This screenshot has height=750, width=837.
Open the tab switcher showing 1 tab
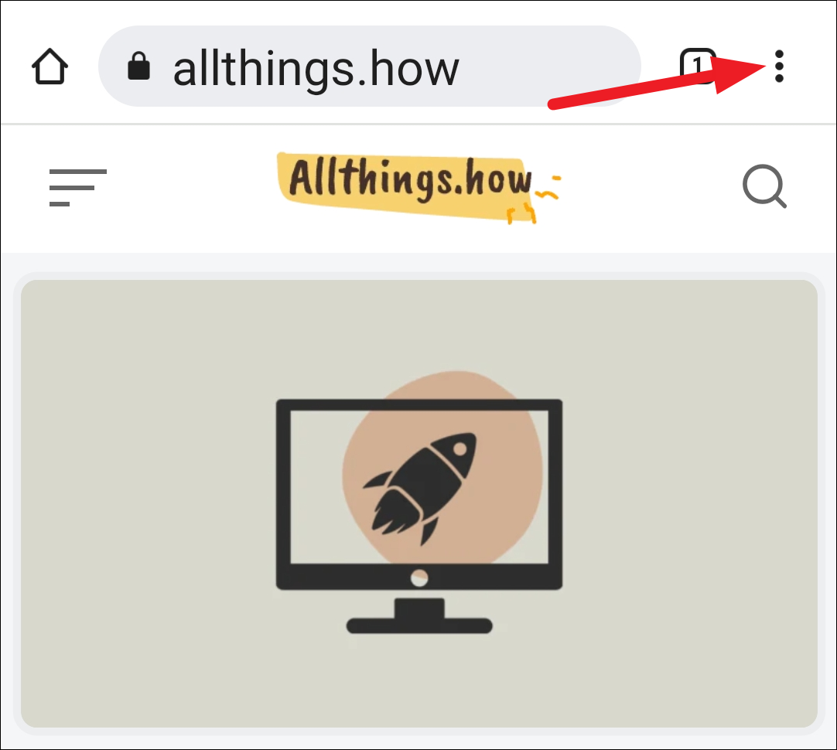(697, 66)
